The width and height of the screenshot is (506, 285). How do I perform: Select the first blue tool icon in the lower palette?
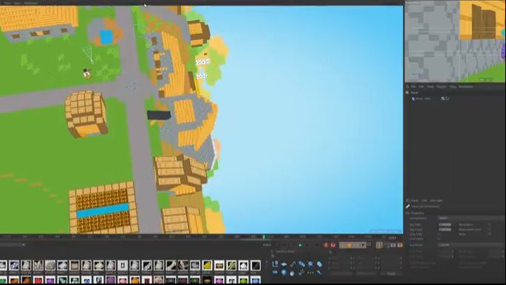pos(275,264)
